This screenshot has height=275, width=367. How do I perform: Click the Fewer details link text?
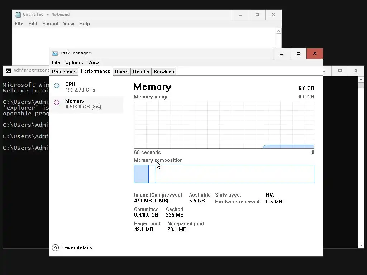[77, 248]
